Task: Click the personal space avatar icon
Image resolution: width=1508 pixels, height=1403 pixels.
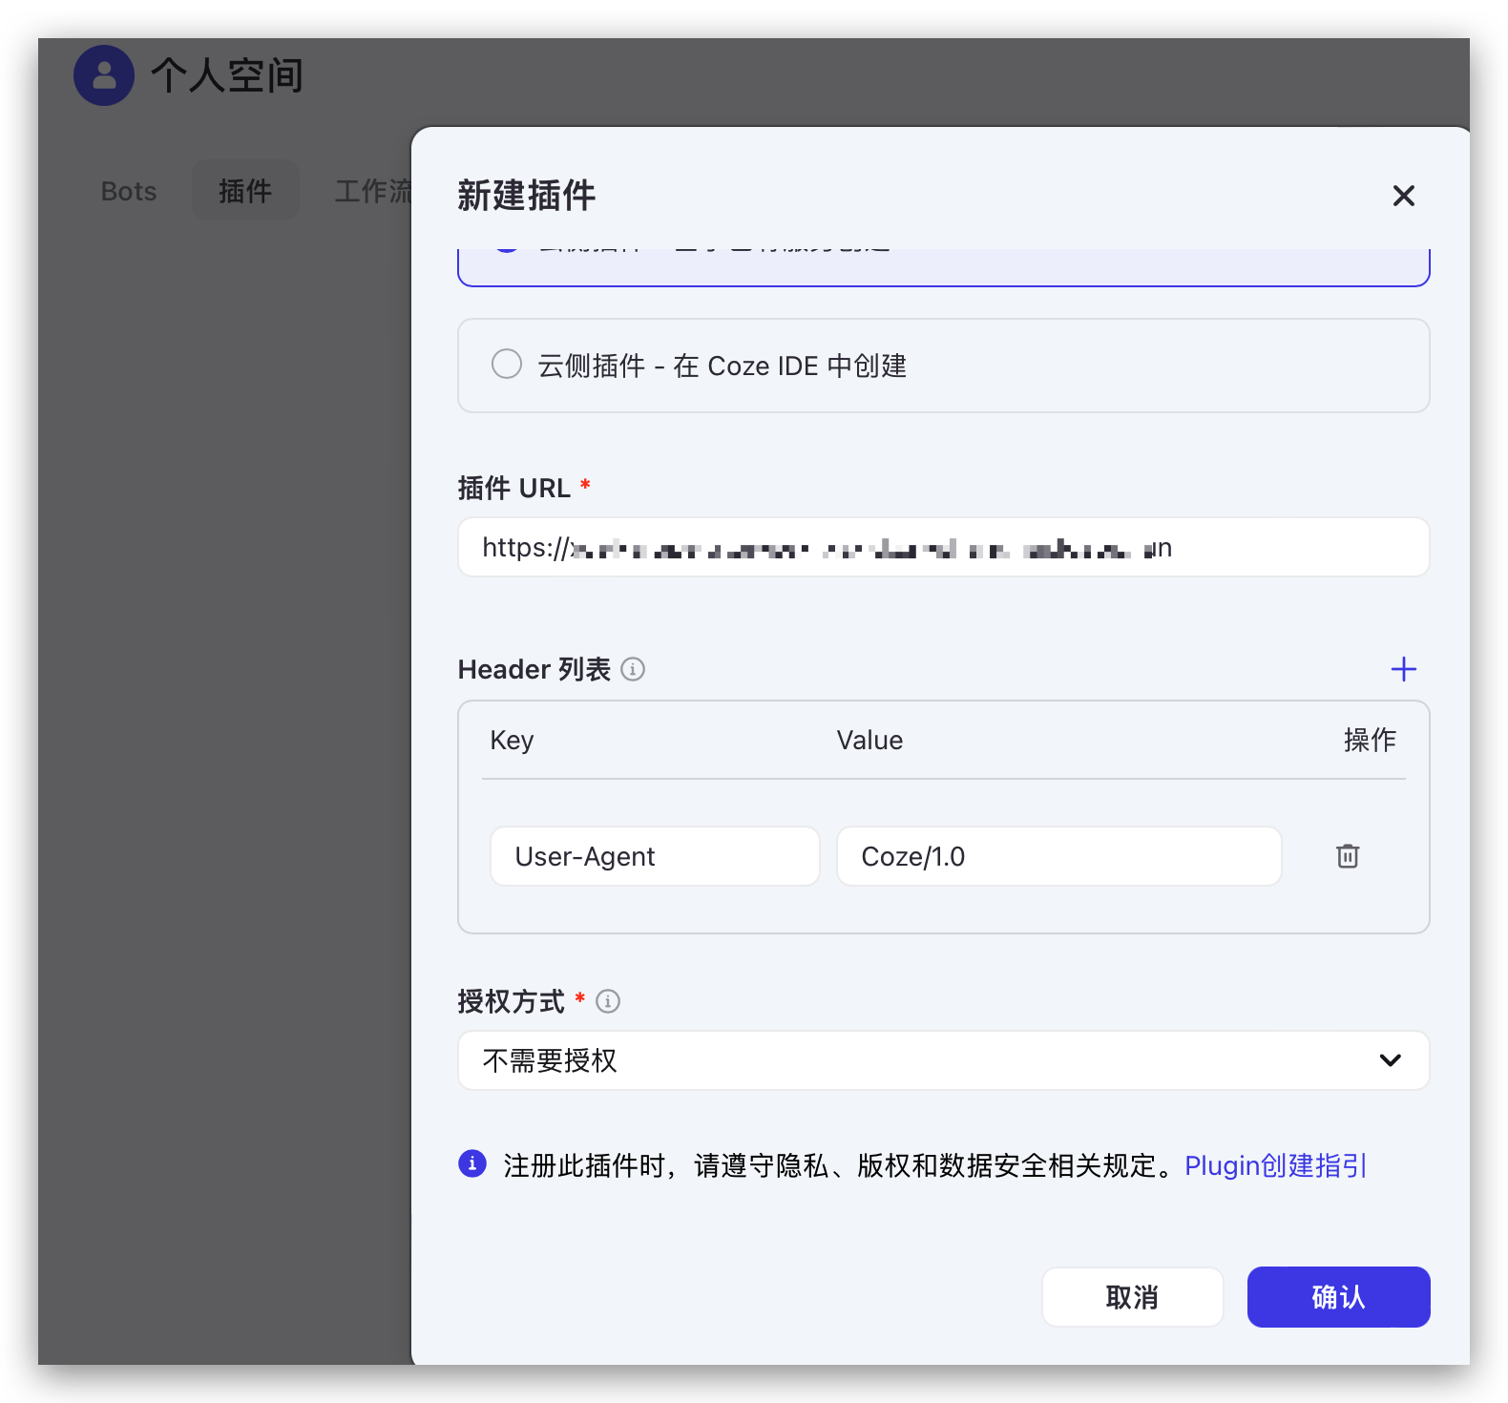Action: point(104,75)
